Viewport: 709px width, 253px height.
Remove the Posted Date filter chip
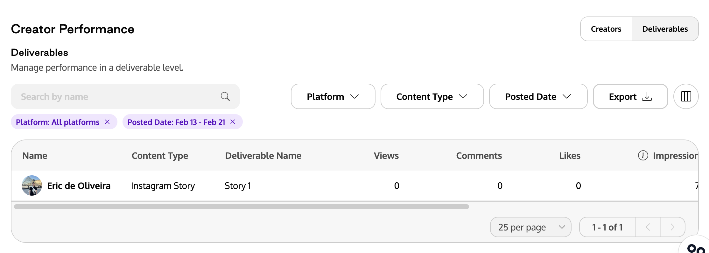(233, 122)
